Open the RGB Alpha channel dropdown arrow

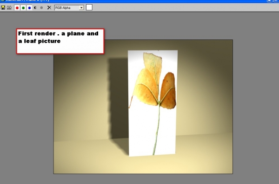pyautogui.click(x=81, y=8)
